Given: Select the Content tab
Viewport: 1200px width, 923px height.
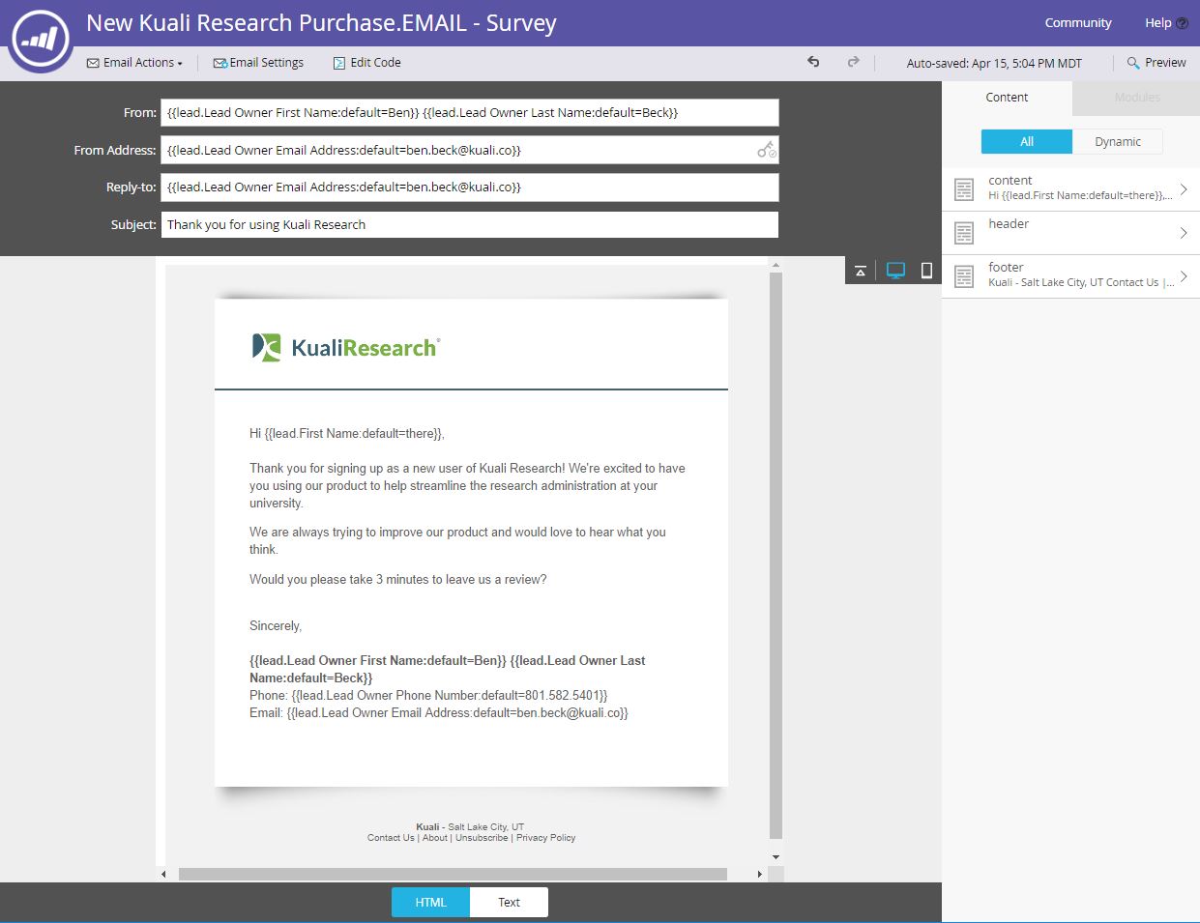Looking at the screenshot, I should pos(1007,98).
